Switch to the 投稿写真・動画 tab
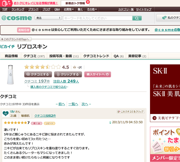This screenshot has height=162, width=180. pyautogui.click(x=64, y=56)
